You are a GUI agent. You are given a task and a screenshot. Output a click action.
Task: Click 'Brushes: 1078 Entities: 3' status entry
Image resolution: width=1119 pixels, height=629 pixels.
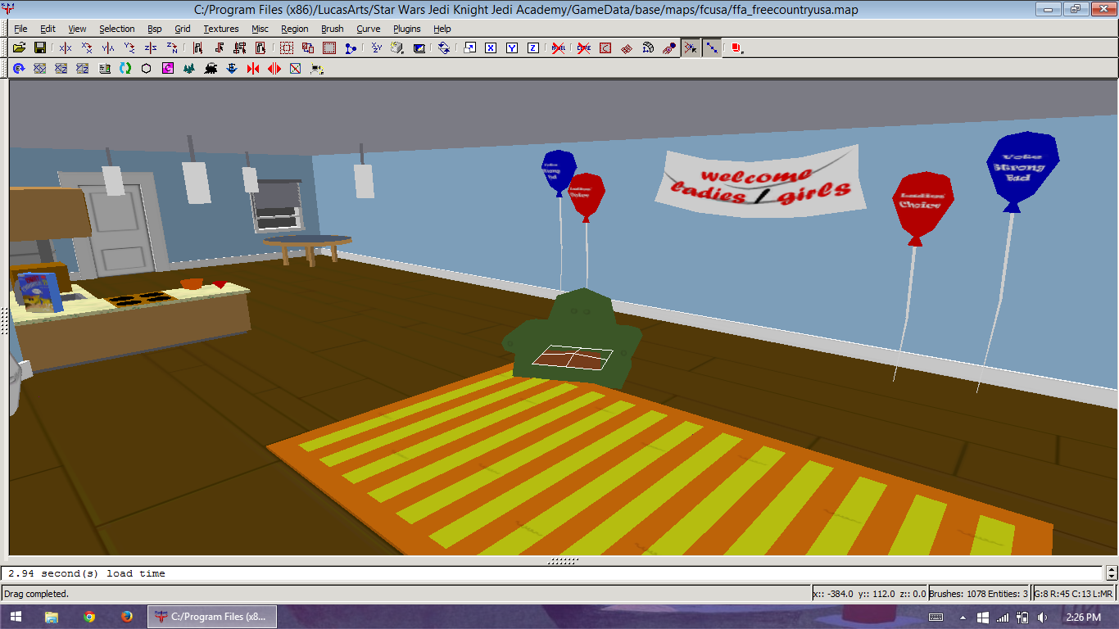980,594
